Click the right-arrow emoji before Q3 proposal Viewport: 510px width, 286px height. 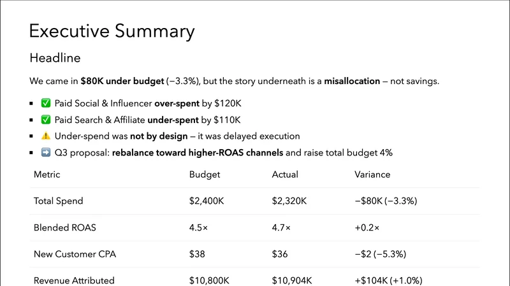(x=45, y=153)
